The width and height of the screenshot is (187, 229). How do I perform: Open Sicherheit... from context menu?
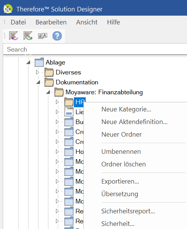point(118,224)
